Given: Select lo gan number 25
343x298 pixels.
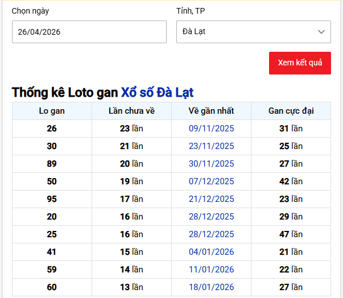Looking at the screenshot, I should coord(52,234).
